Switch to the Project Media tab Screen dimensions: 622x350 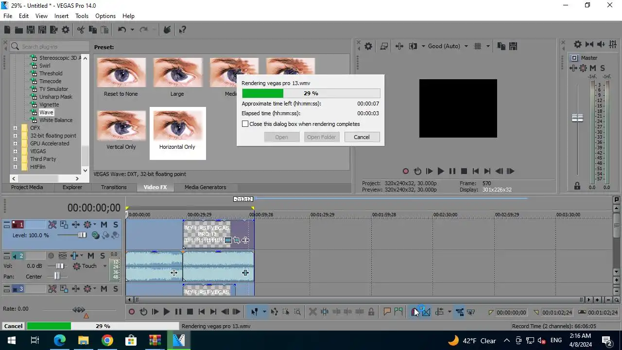tap(27, 187)
